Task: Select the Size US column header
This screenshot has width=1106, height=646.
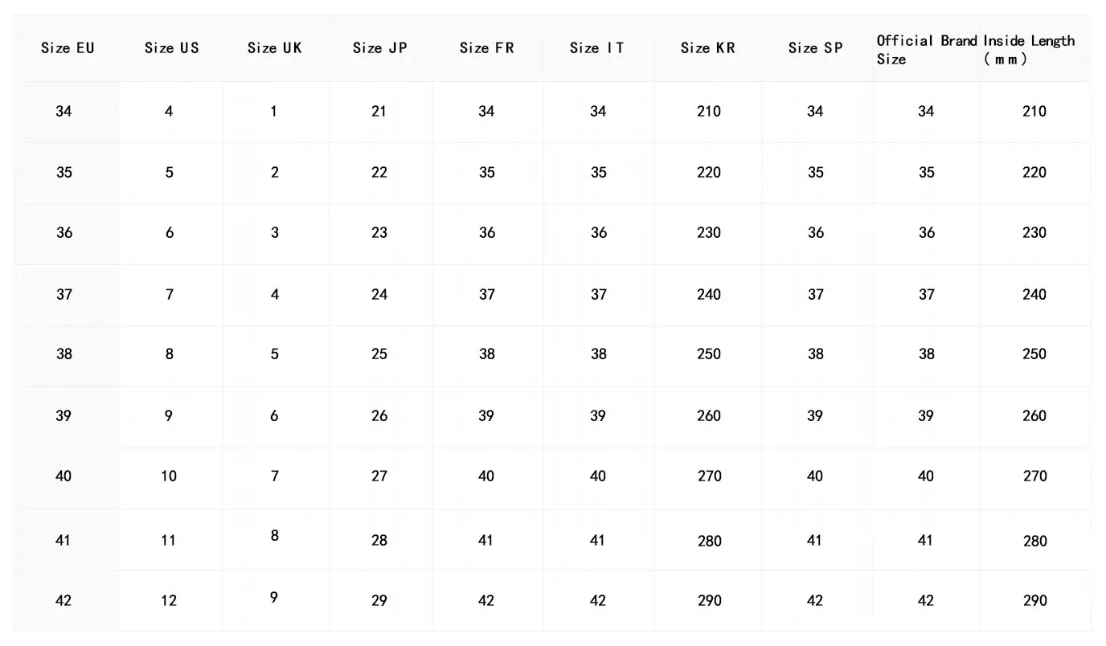Action: (171, 48)
